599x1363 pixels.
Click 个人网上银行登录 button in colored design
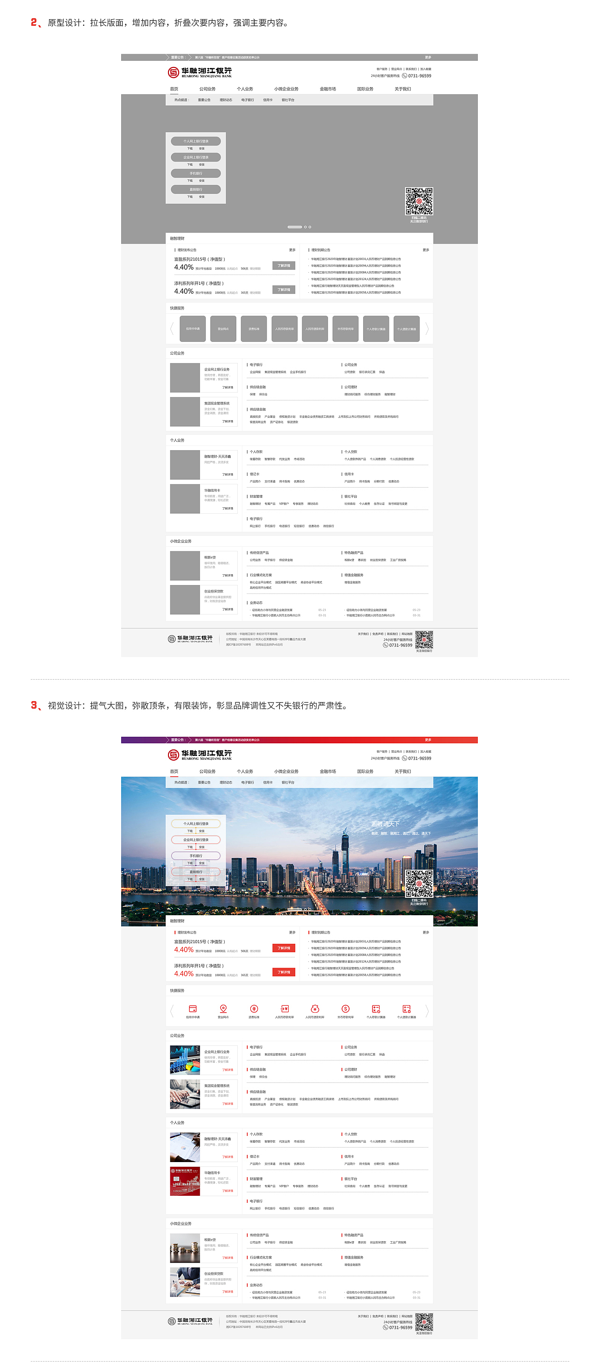point(196,824)
